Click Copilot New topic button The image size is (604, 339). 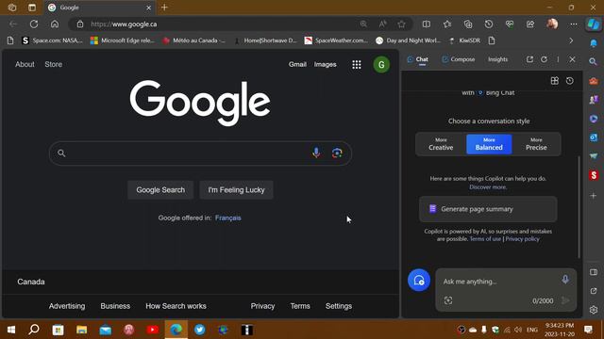pyautogui.click(x=419, y=281)
